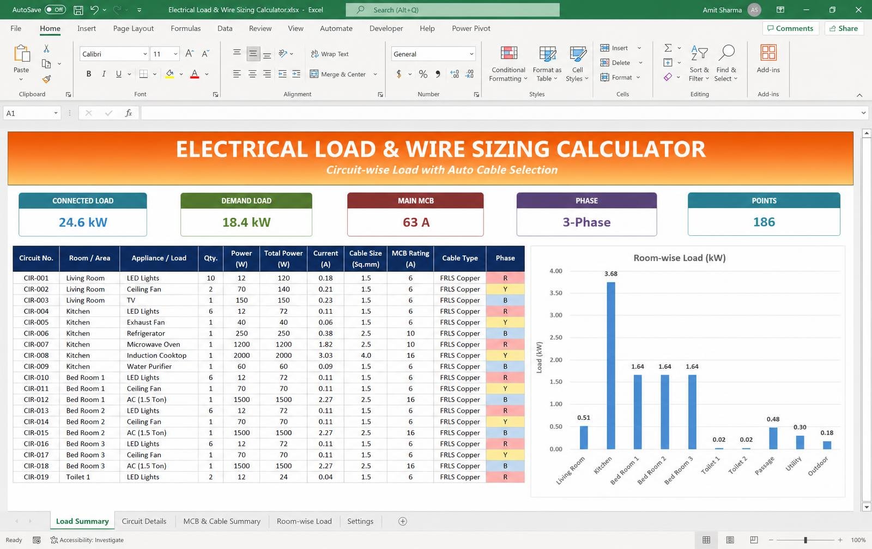The height and width of the screenshot is (549, 872).
Task: Click the Share button
Action: pyautogui.click(x=844, y=28)
